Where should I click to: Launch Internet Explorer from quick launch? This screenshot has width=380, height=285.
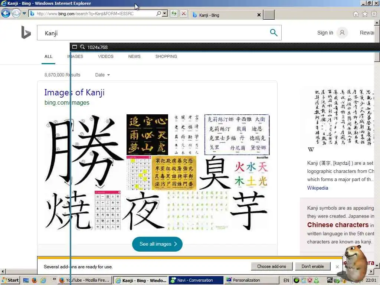click(43, 281)
